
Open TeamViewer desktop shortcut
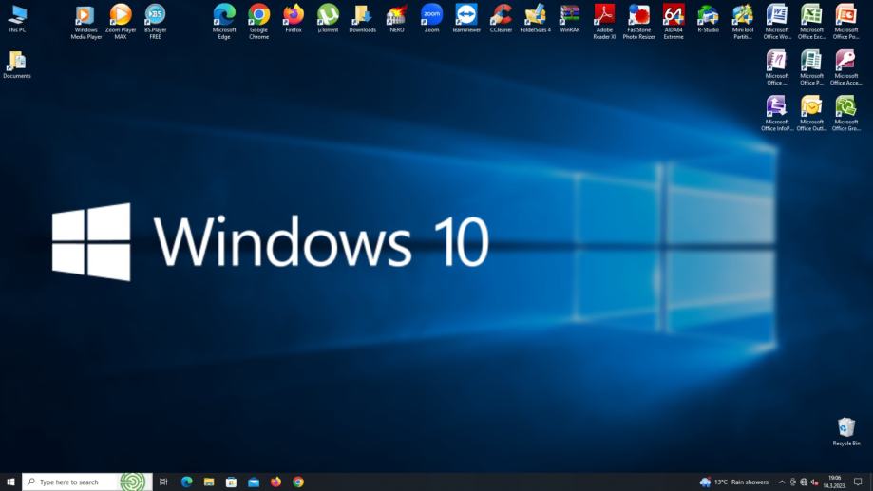(x=466, y=18)
